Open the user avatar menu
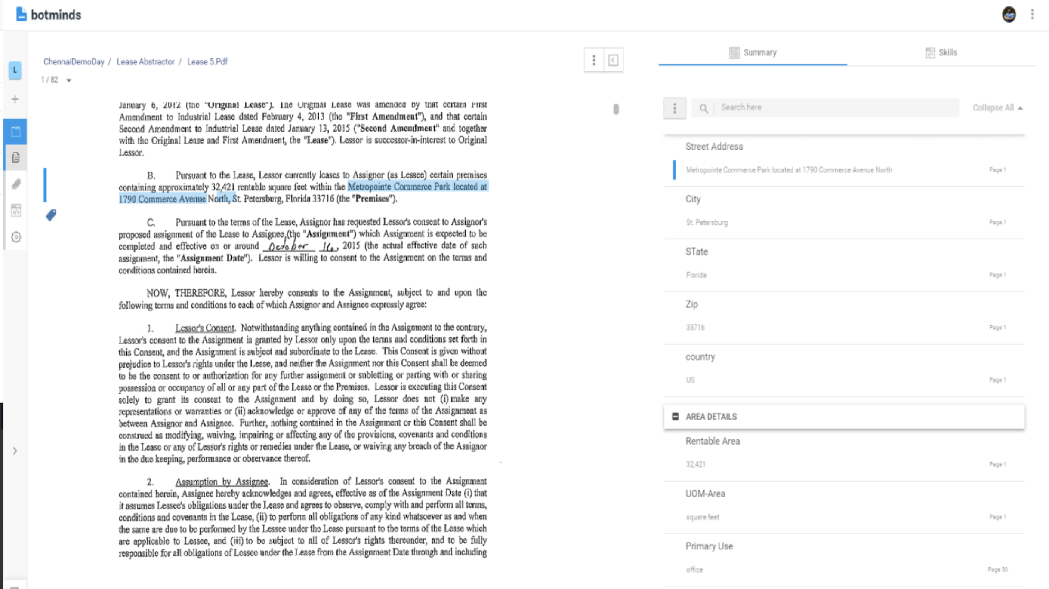1049x589 pixels. [1009, 14]
